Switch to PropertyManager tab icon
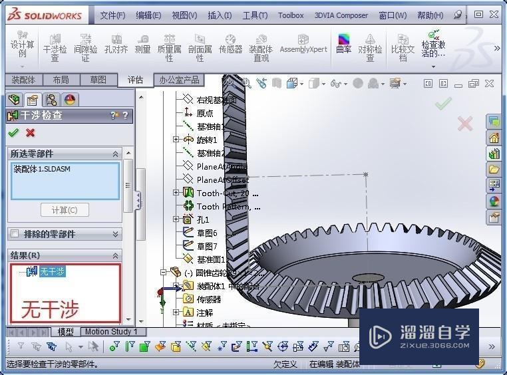The image size is (507, 375). (33, 100)
